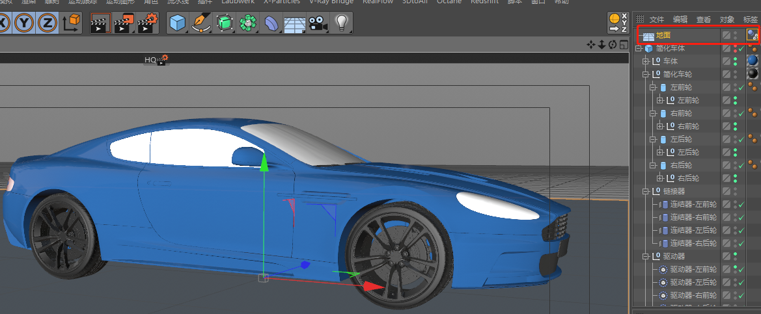Click black material tag on 简化车轮

click(753, 74)
